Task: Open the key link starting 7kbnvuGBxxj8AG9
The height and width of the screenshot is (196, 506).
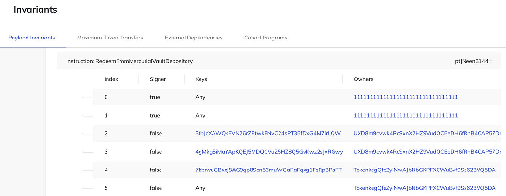Action: (x=268, y=170)
